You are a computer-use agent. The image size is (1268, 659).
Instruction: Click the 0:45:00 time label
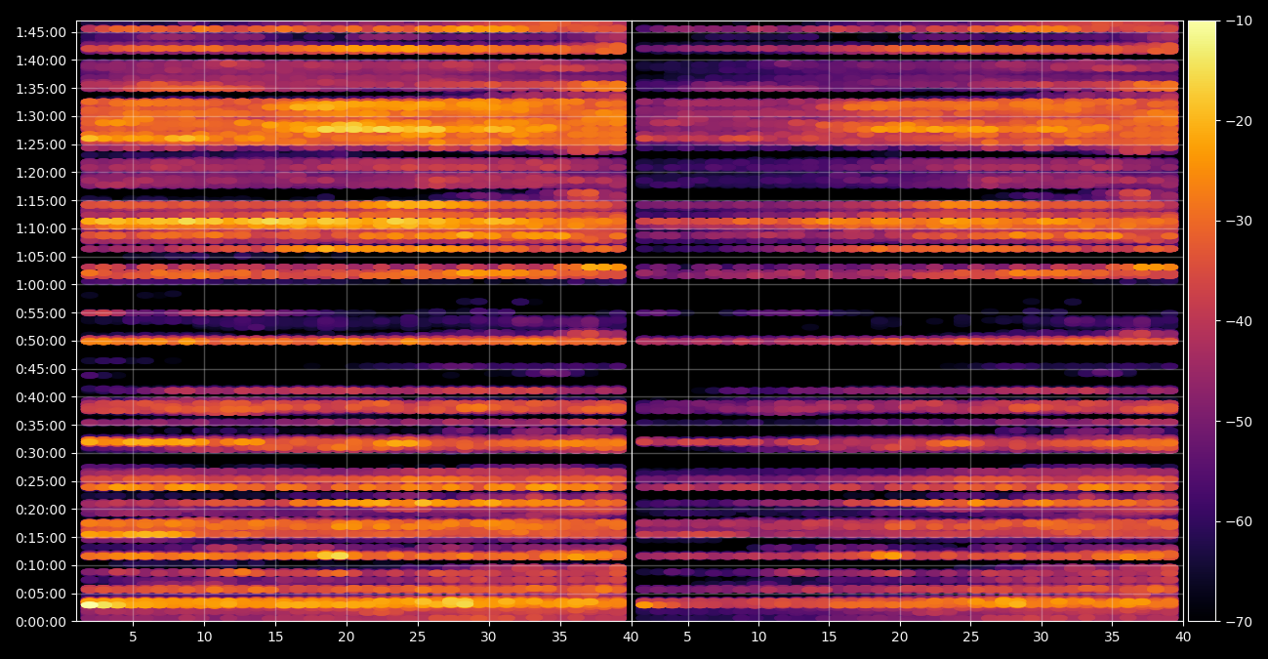coord(41,369)
